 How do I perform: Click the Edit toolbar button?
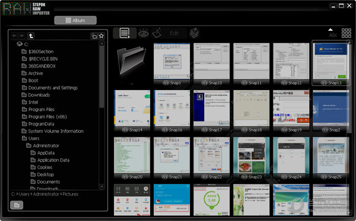174,33
